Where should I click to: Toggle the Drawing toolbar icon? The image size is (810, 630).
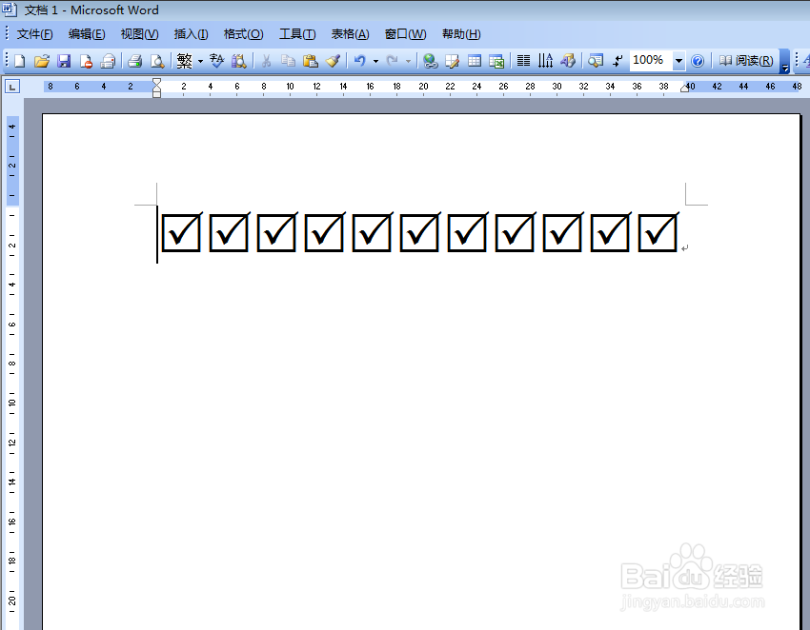pyautogui.click(x=568, y=61)
